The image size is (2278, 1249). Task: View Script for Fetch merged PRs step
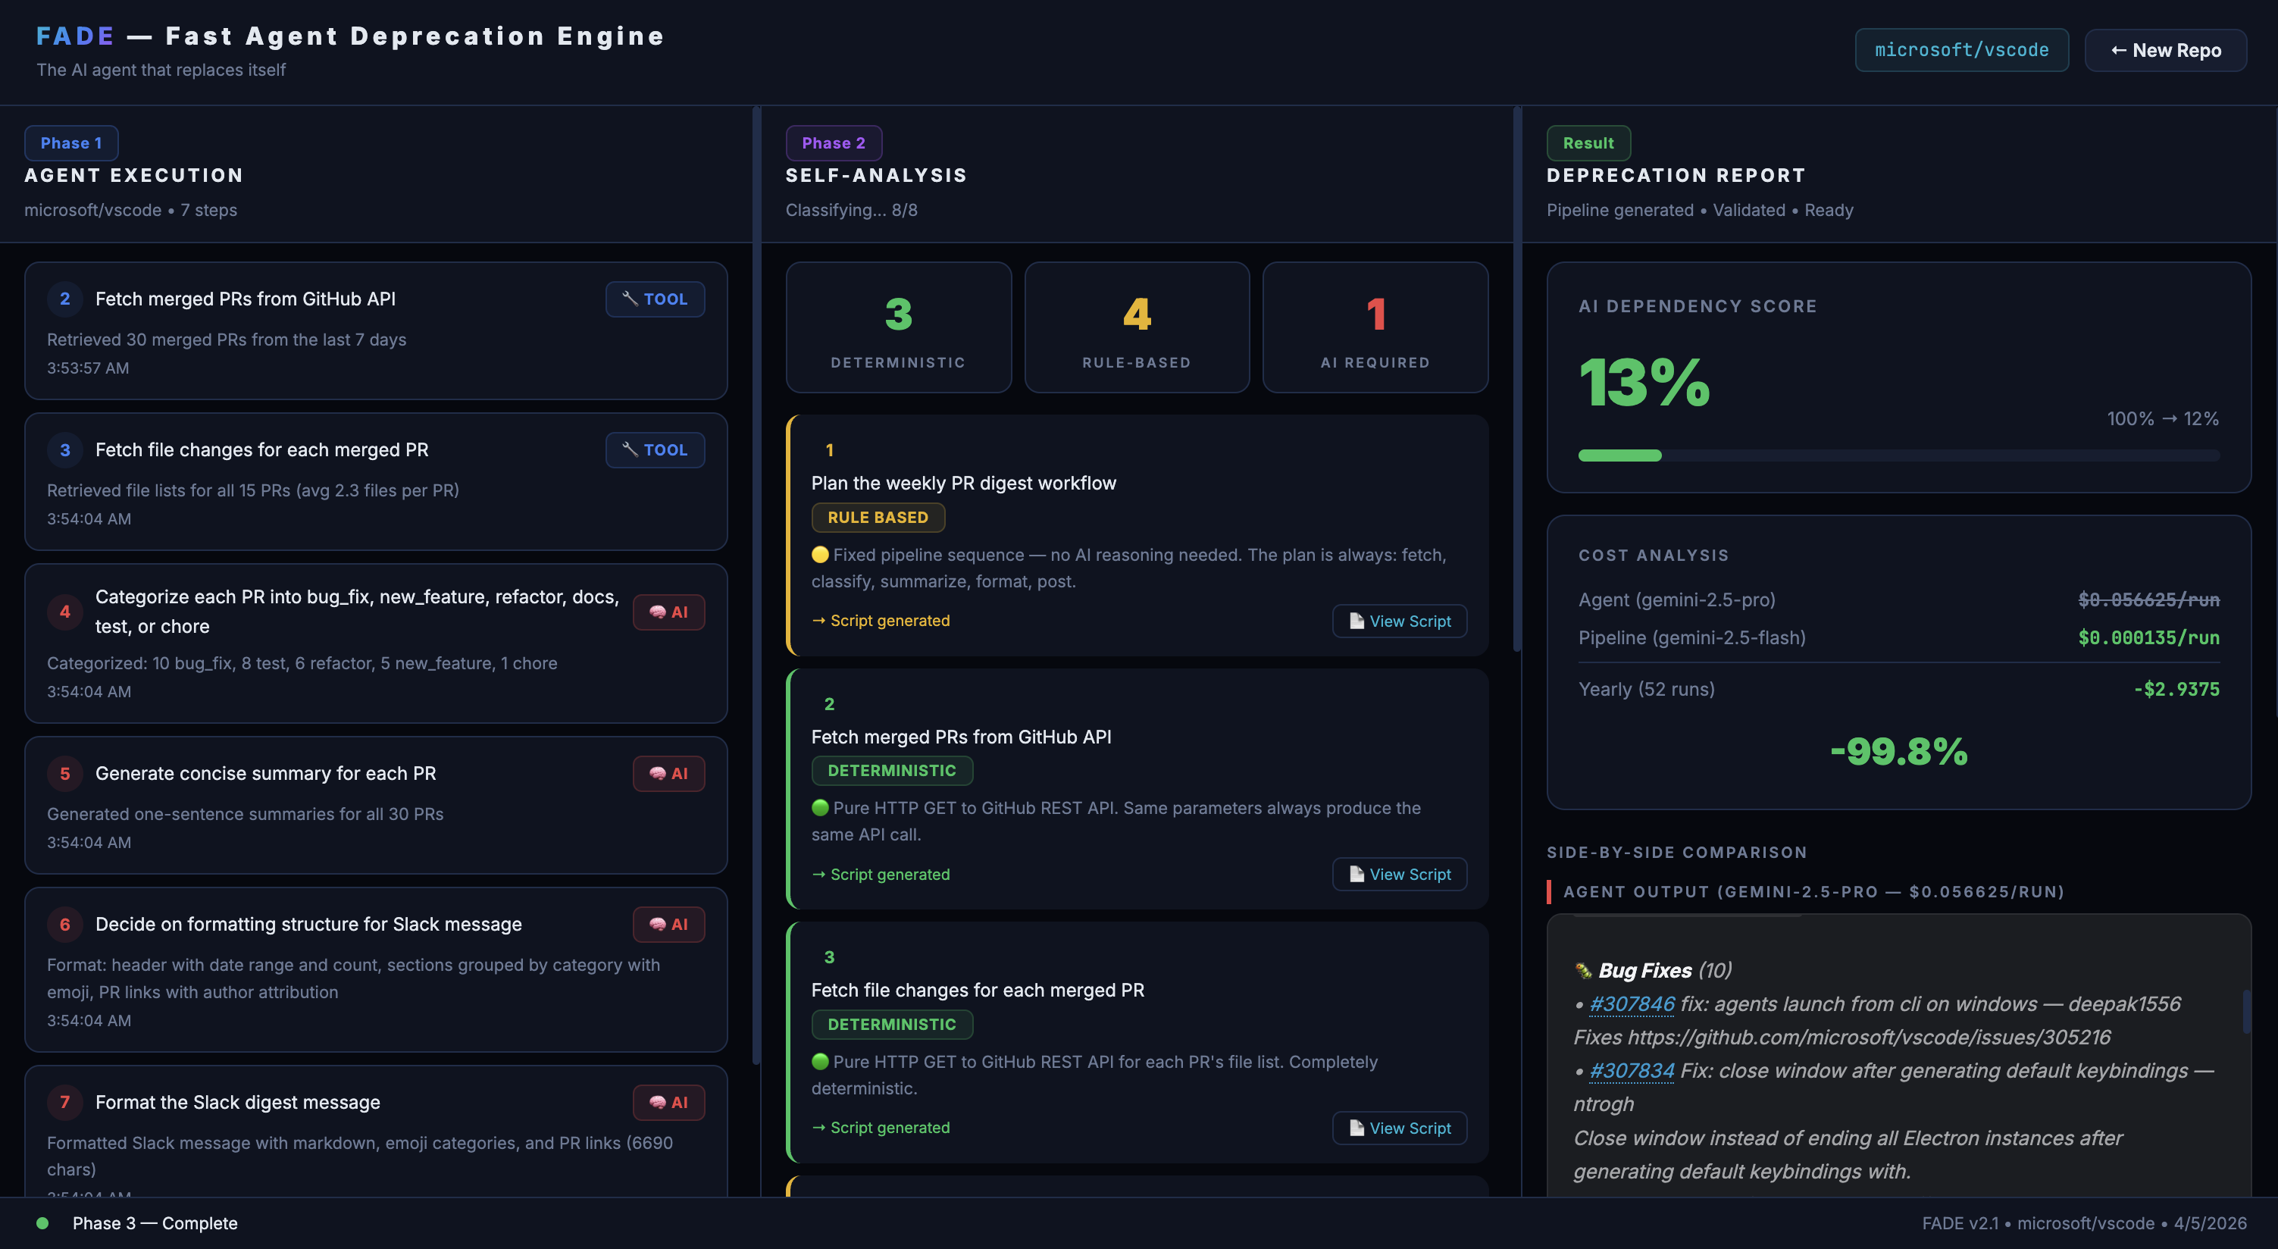(1399, 874)
